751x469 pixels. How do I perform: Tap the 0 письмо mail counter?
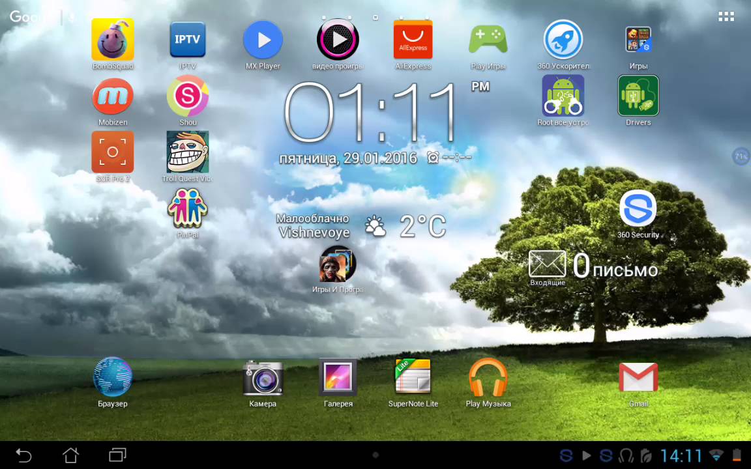pyautogui.click(x=615, y=266)
